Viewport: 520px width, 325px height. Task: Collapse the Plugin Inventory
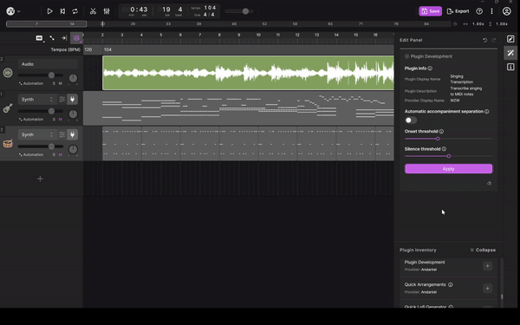coord(483,250)
